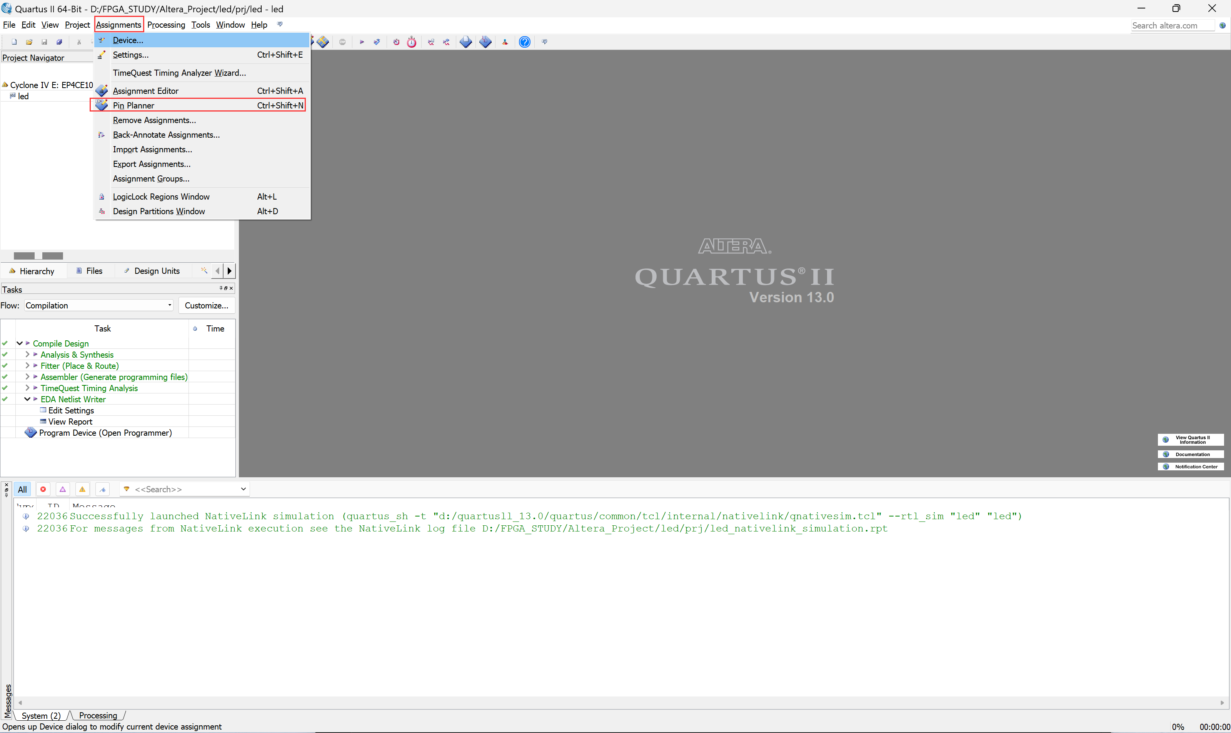This screenshot has width=1231, height=733.
Task: Expand the Analysis & Synthesis task
Action: click(27, 354)
